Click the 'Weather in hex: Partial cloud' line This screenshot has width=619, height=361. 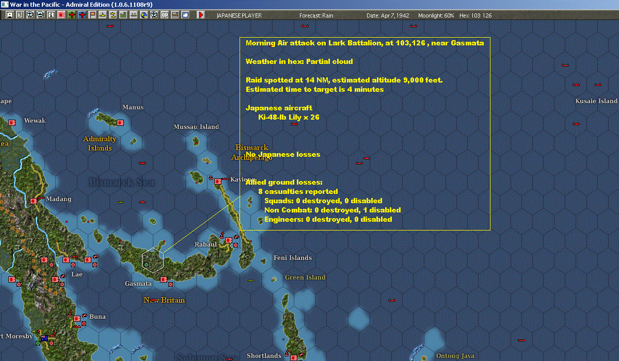point(299,61)
